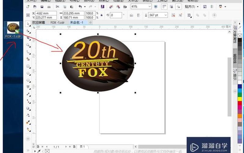Select the Zoom magnifier tool
The width and height of the screenshot is (244, 153).
[x=28, y=45]
